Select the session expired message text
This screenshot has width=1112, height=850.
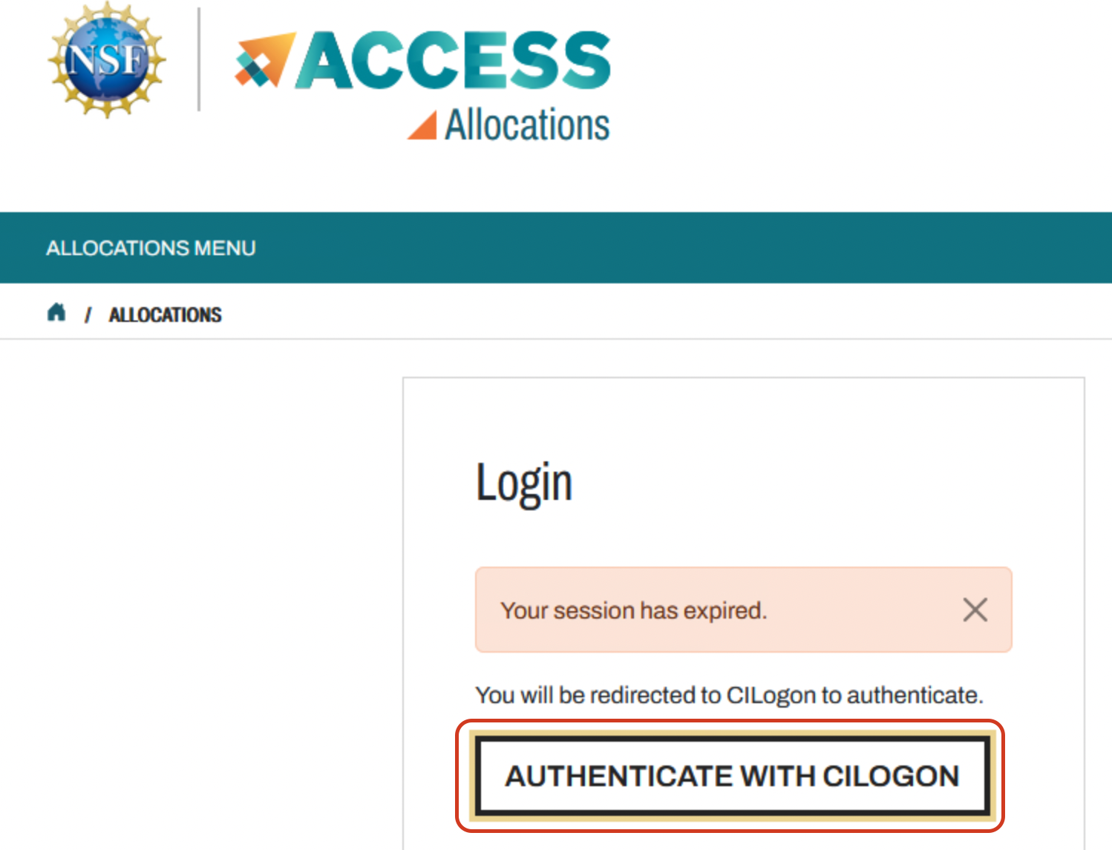coord(632,610)
